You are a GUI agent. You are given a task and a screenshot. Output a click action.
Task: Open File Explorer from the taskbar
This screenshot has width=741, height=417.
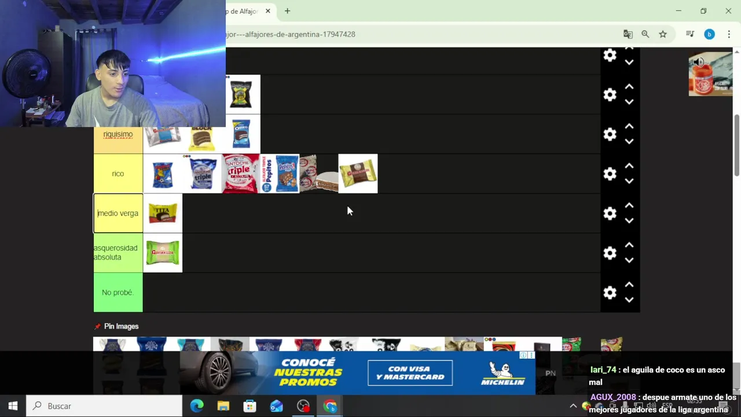click(x=223, y=406)
